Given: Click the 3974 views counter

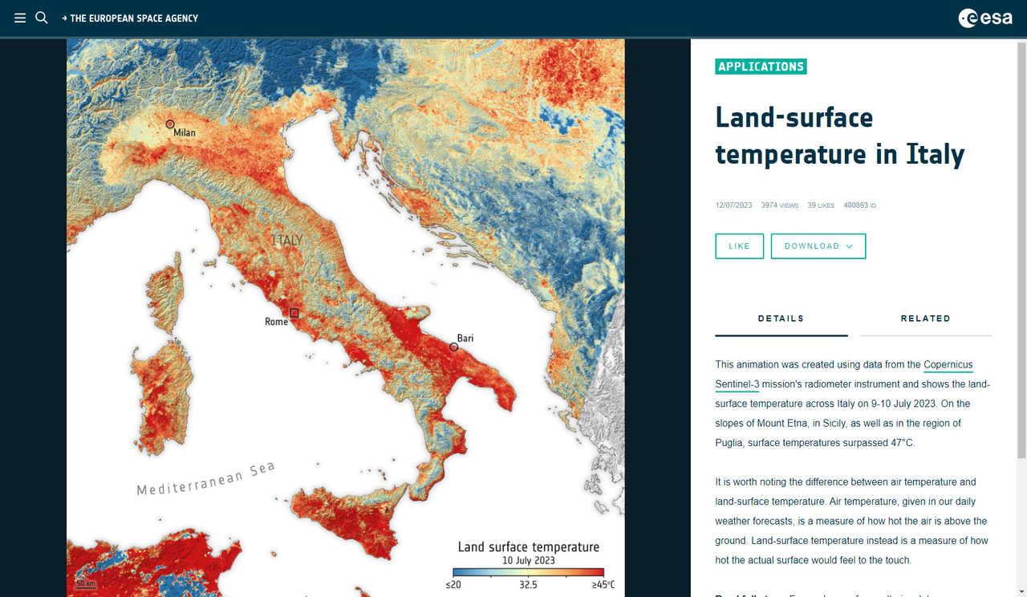Looking at the screenshot, I should coord(780,205).
